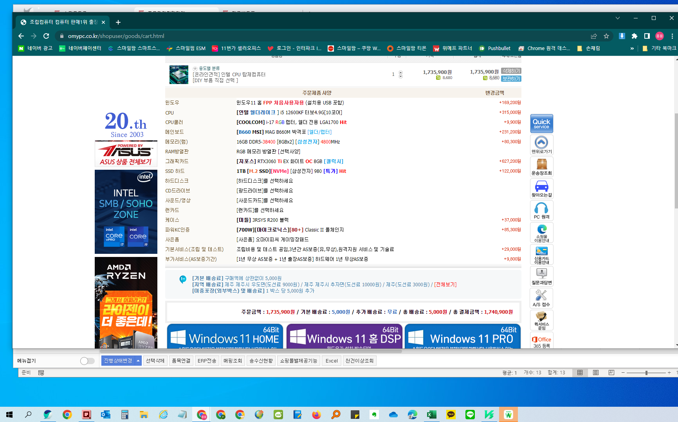Click the 매핑조회 button
The height and width of the screenshot is (422, 678).
tap(233, 361)
